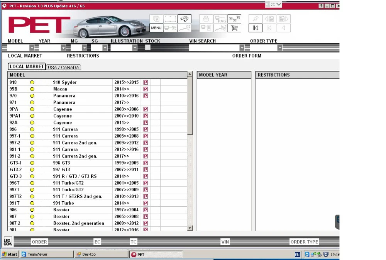Click the LEXCOM logo icon

click(7, 242)
